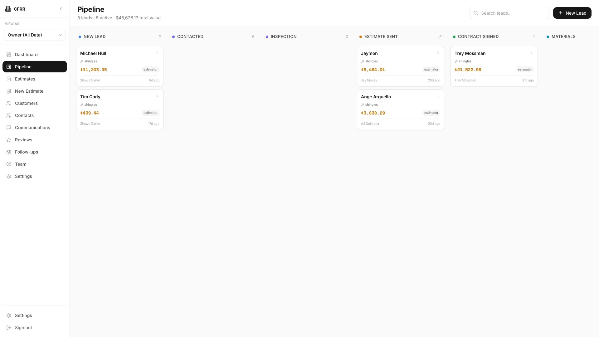This screenshot has height=337, width=599.
Task: Click the Communications chat icon
Action: click(8, 128)
